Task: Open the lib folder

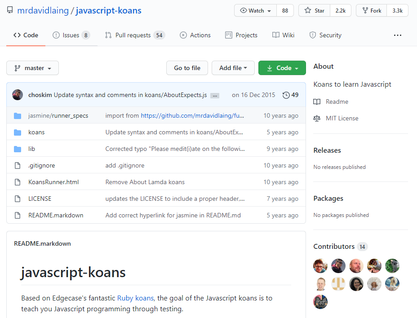Action: point(31,149)
